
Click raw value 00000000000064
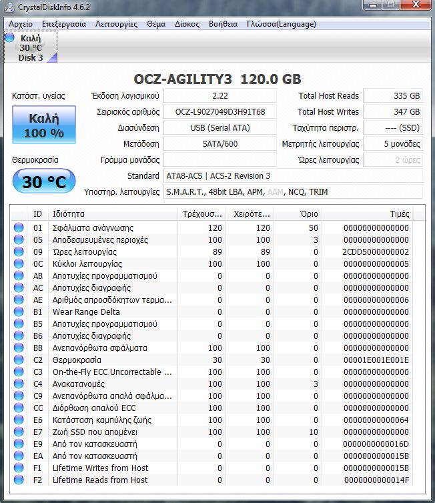click(376, 420)
